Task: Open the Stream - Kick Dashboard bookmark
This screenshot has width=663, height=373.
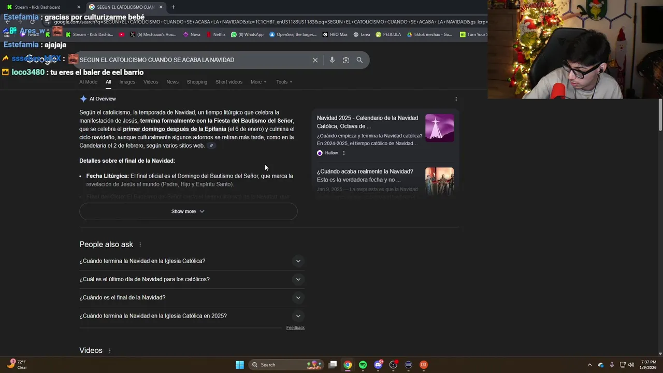Action: (89, 35)
